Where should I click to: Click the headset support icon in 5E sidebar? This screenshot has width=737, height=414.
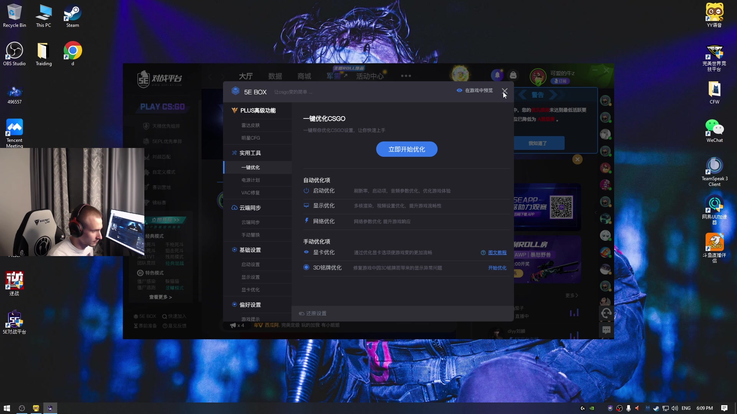[x=606, y=314]
